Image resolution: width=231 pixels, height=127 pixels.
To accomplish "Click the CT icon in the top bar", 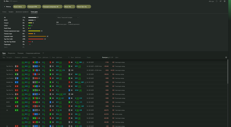I will tap(220, 1).
